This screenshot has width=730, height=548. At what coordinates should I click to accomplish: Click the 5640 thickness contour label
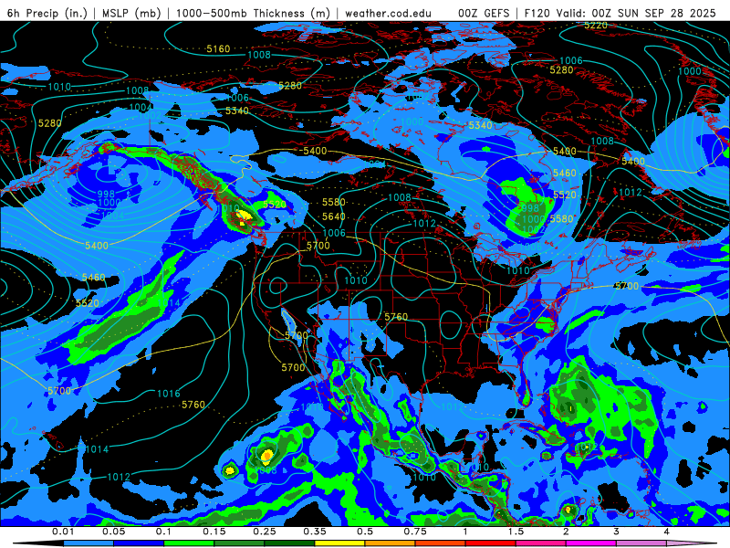334,216
